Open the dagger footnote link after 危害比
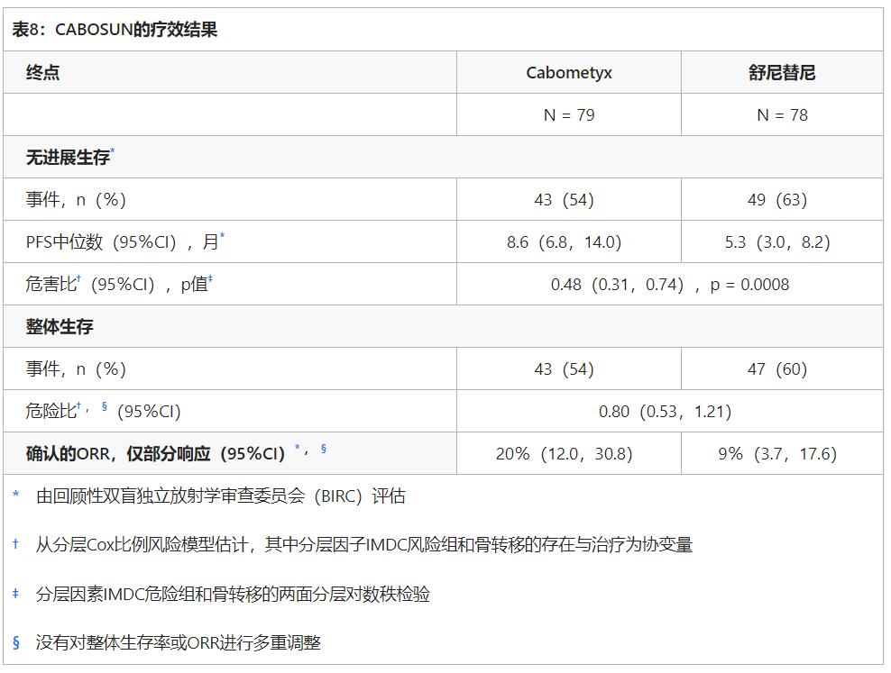This screenshot has width=891, height=673. (78, 278)
